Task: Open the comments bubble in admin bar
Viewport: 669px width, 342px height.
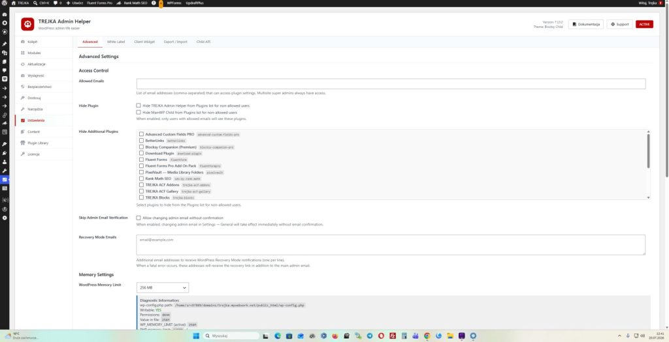Action: point(57,3)
